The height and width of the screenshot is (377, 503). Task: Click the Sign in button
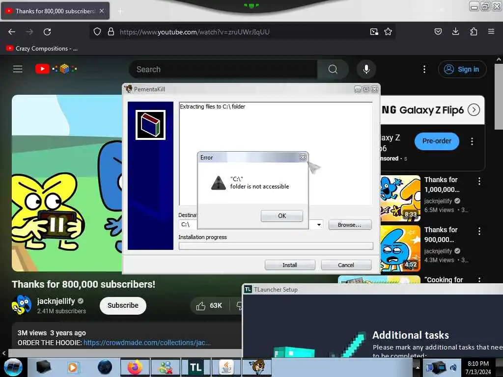click(462, 69)
